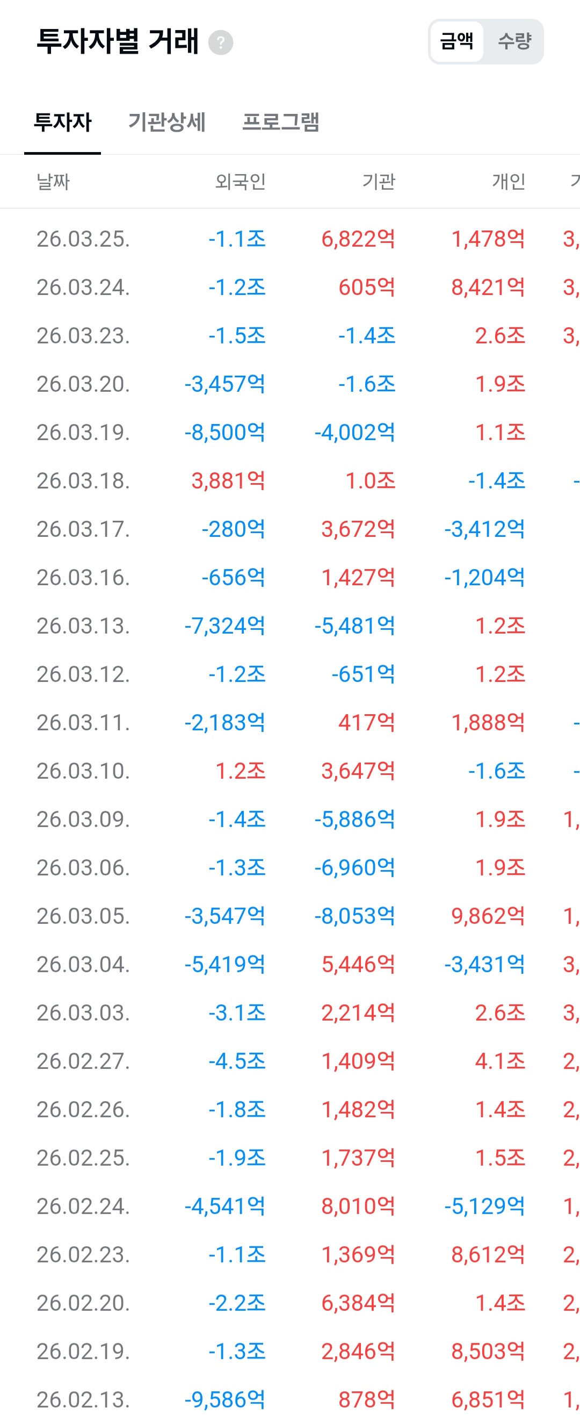Screen dimensions: 580x1423
Task: Select the 26.03.10. date row
Action: [x=289, y=771]
